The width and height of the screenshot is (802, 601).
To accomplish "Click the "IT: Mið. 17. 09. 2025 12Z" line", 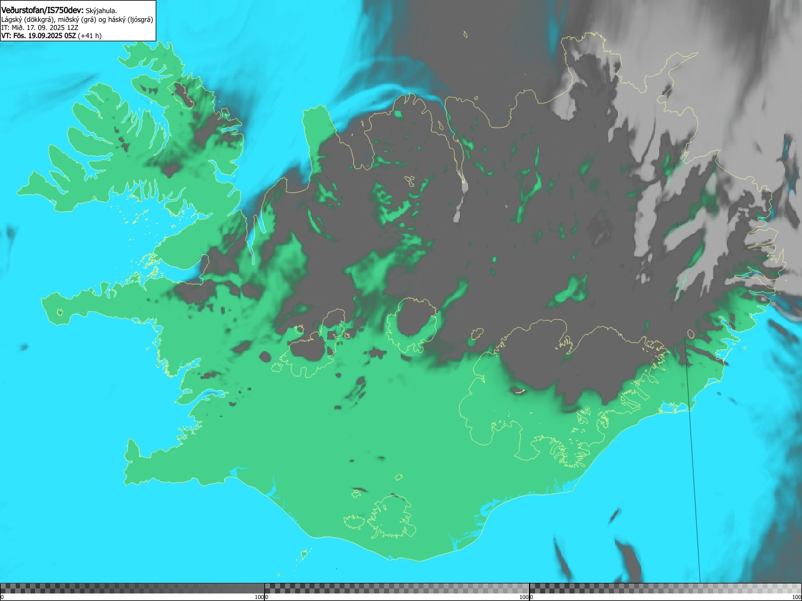I will tap(39, 28).
